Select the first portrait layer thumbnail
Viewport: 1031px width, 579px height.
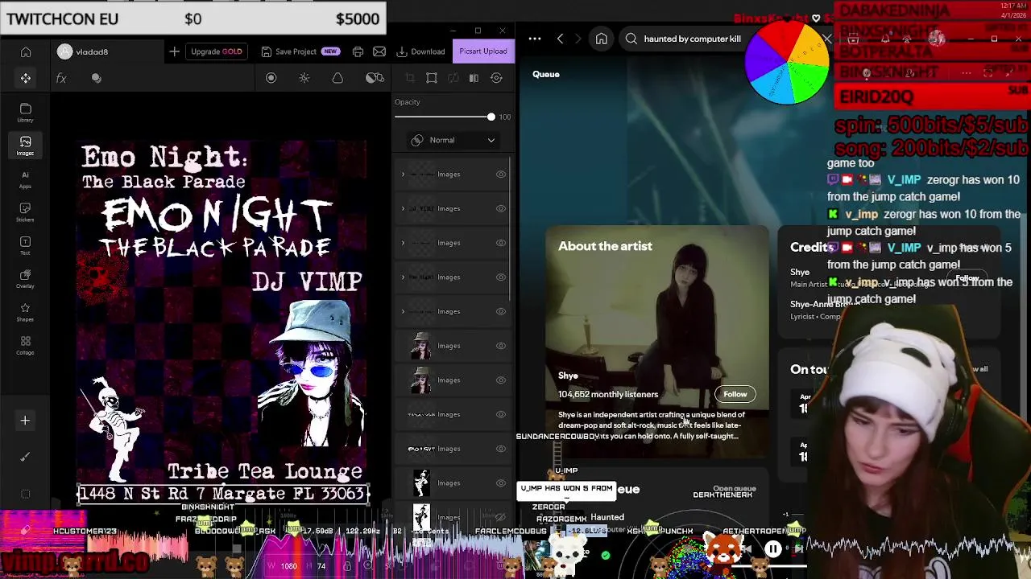click(420, 346)
